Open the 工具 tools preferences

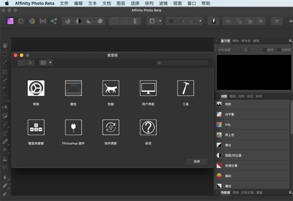click(186, 88)
